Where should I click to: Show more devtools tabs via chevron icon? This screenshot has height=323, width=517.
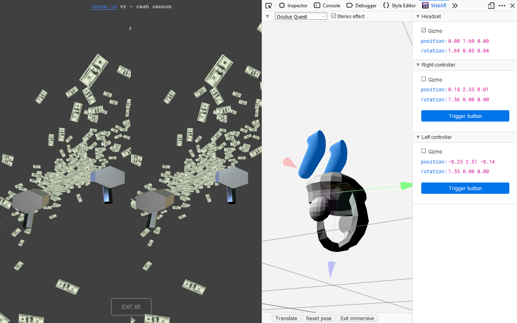(x=455, y=6)
